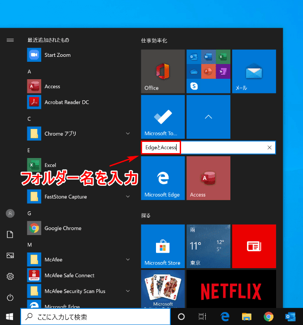The height and width of the screenshot is (325, 303).
Task: Click the user account icon
Action: coord(10,213)
